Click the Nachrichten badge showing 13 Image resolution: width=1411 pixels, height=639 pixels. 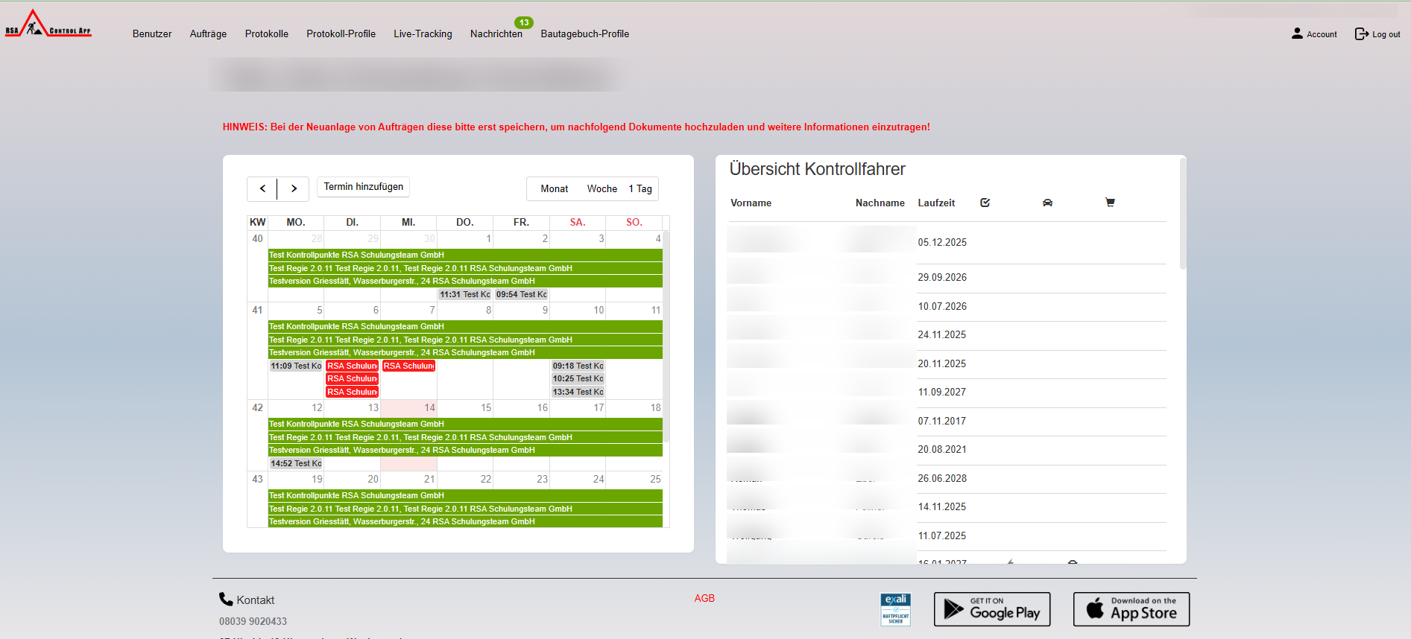(x=524, y=22)
